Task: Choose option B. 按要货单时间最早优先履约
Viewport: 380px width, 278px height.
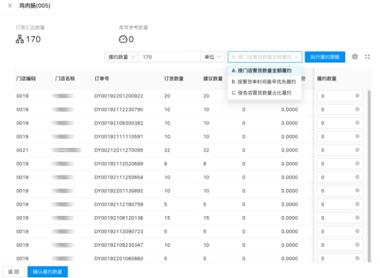Action: [265, 82]
